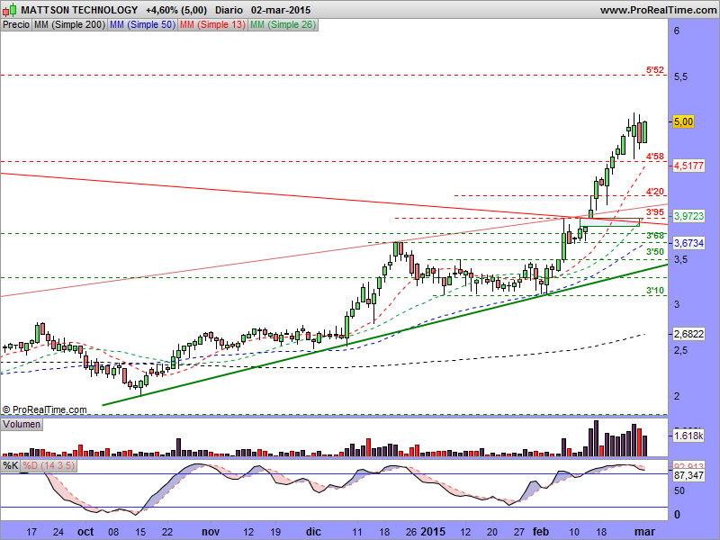Click the dic month label on time axis
720x540 pixels.
coord(313,532)
